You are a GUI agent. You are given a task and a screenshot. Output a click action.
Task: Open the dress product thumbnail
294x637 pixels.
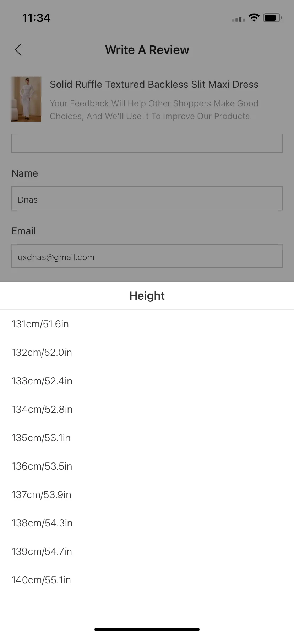coord(26,99)
